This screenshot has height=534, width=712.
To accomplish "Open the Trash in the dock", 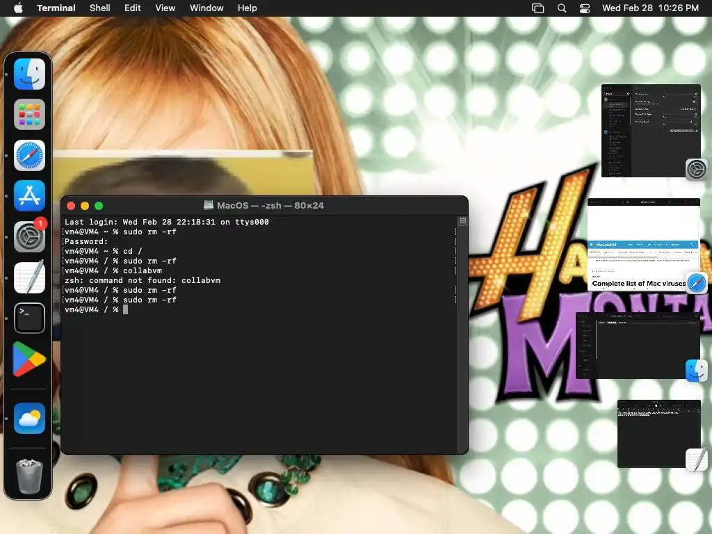I will (x=29, y=476).
